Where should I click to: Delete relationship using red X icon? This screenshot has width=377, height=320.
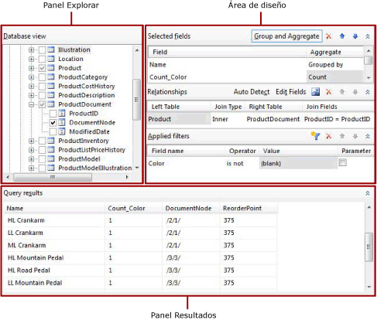pos(328,92)
